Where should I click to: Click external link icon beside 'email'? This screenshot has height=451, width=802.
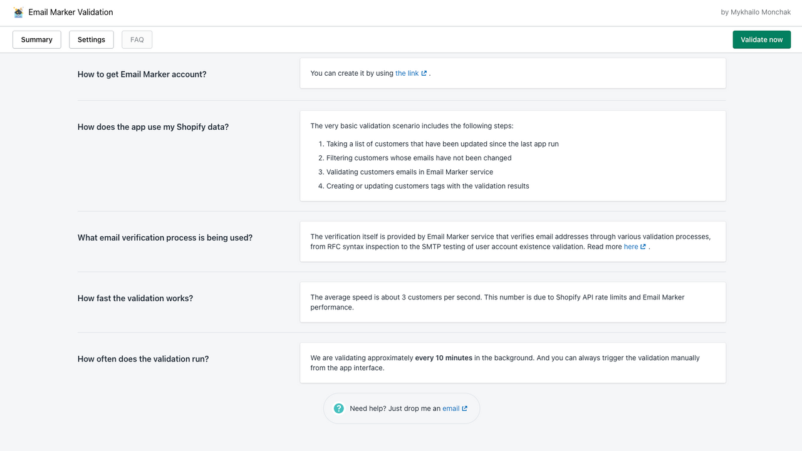[464, 408]
